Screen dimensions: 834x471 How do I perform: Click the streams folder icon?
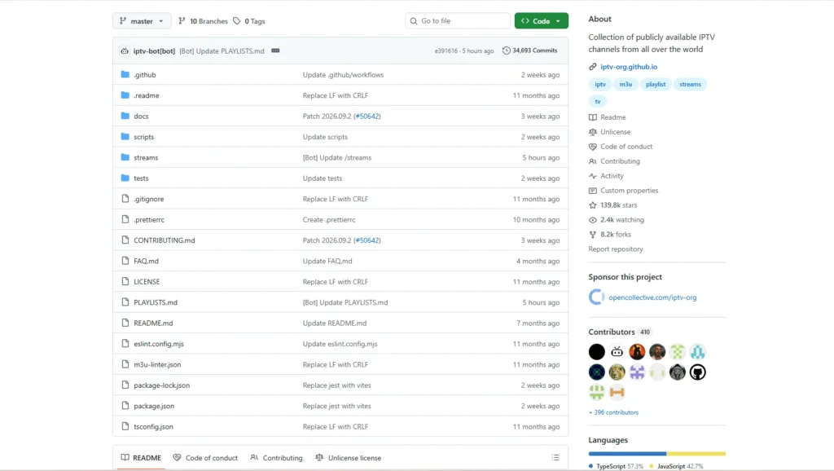[125, 157]
